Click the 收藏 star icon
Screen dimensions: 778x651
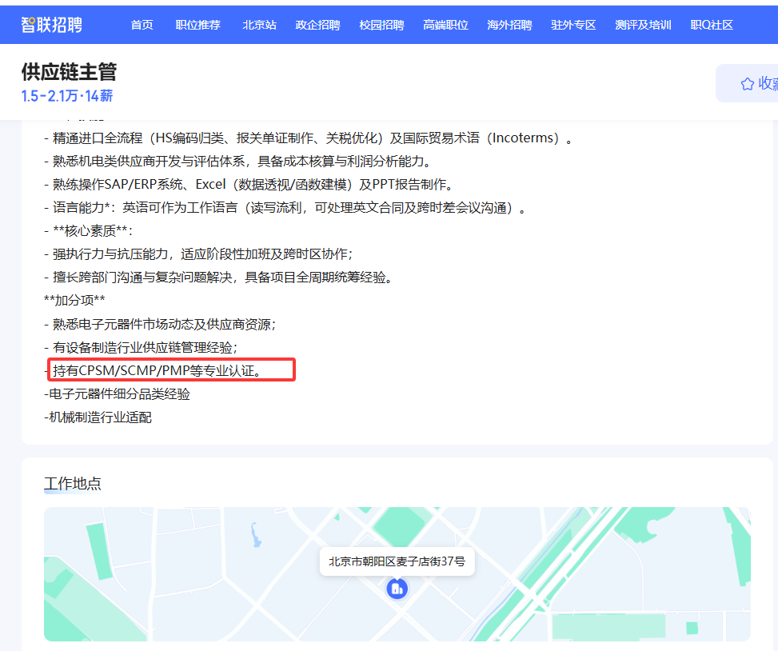(x=747, y=82)
